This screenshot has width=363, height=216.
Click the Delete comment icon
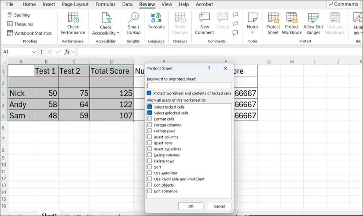pos(223,18)
